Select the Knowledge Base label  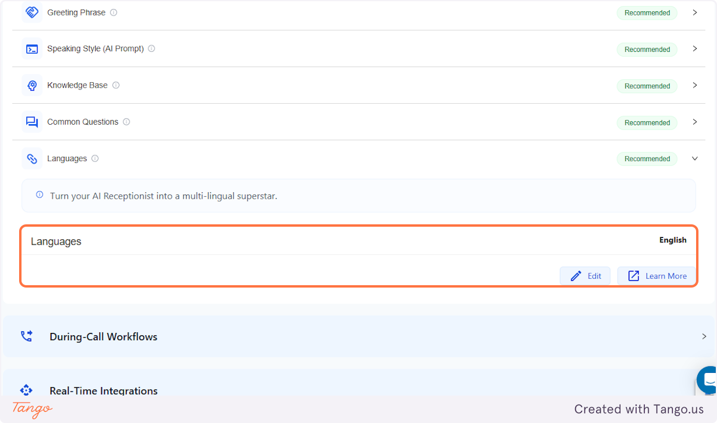[78, 85]
